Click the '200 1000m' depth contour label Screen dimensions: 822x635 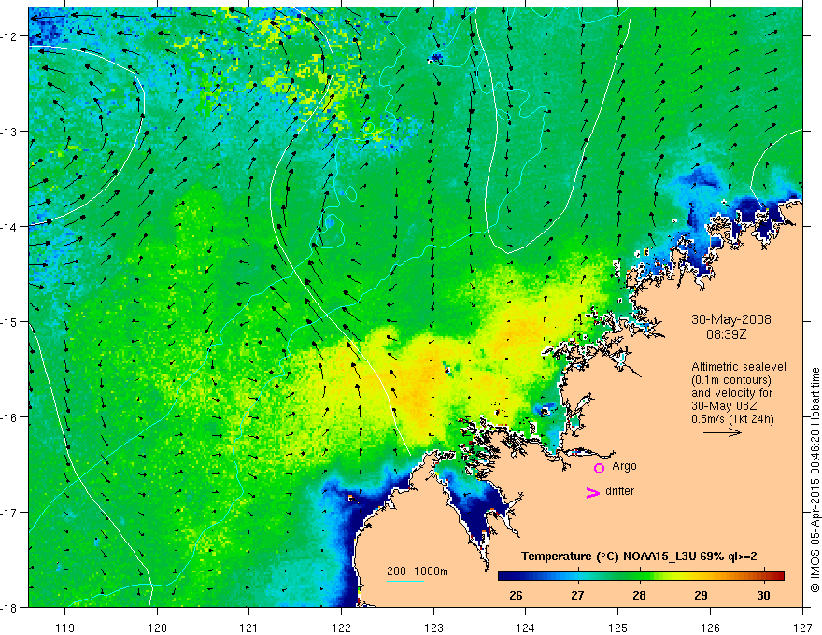point(418,571)
